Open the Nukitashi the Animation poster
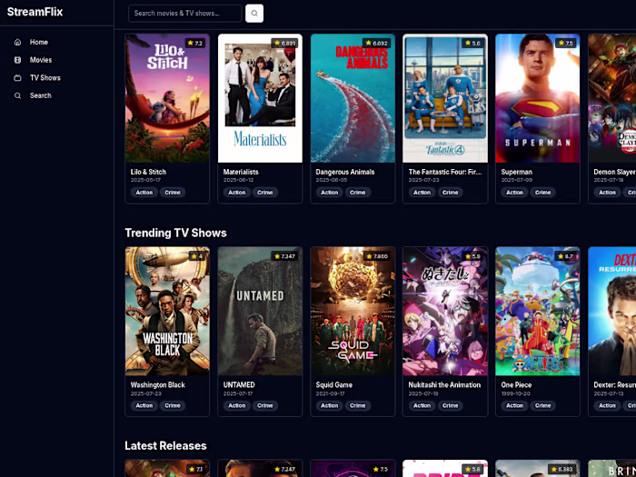The image size is (636, 477). point(445,311)
